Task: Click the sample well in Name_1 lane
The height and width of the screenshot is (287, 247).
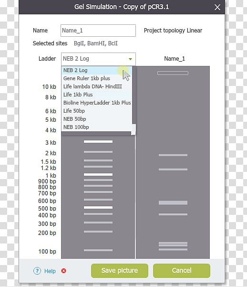Action: pyautogui.click(x=173, y=73)
